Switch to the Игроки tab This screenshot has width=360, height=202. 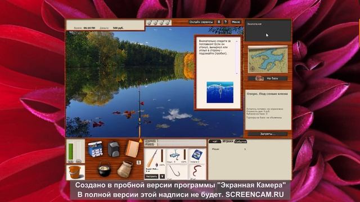[228, 141]
